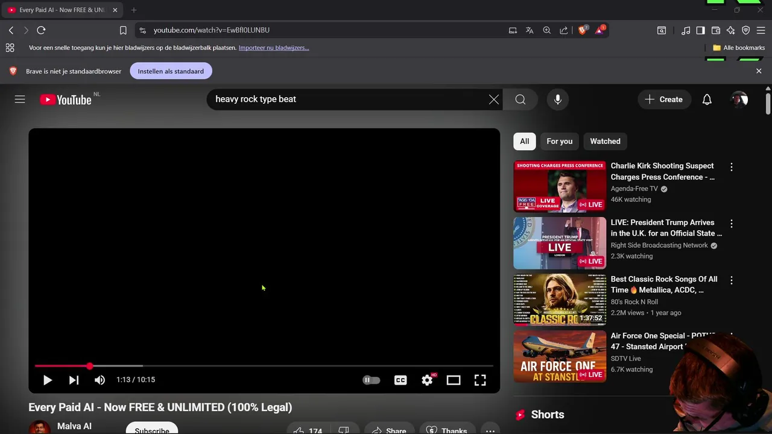The image size is (772, 434).
Task: Run search with the magnifier button
Action: coord(520,99)
